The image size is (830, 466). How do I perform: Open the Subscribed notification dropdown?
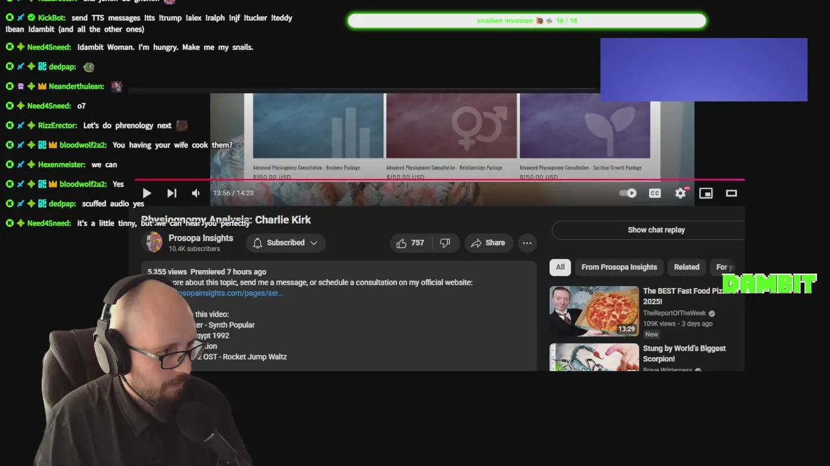[x=285, y=243]
